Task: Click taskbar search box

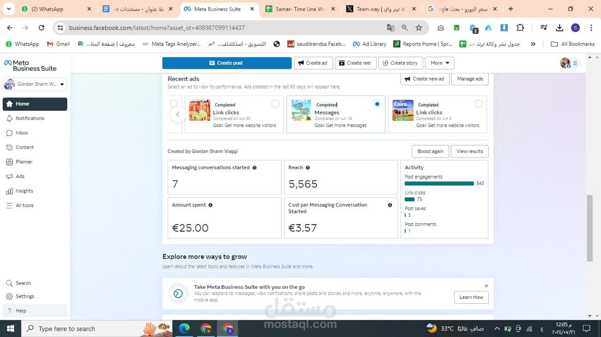Action: click(97, 329)
